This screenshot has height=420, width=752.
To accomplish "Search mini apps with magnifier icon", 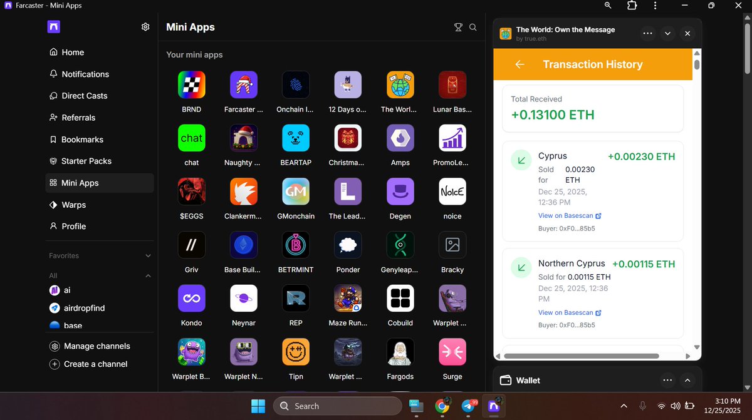I will pyautogui.click(x=473, y=28).
